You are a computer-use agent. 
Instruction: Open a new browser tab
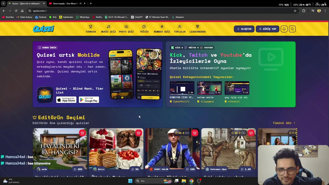(91, 4)
